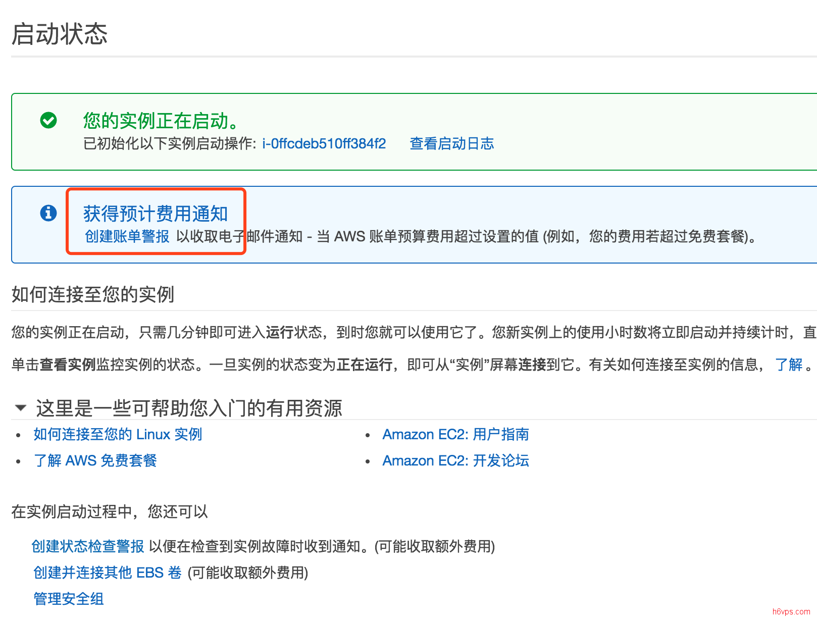Image resolution: width=817 pixels, height=620 pixels.
Task: Click the 创建账单警报 link
Action: pos(127,236)
